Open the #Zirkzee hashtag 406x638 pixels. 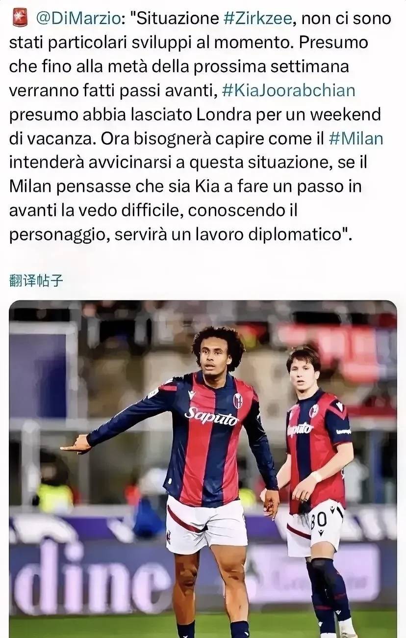tap(257, 19)
